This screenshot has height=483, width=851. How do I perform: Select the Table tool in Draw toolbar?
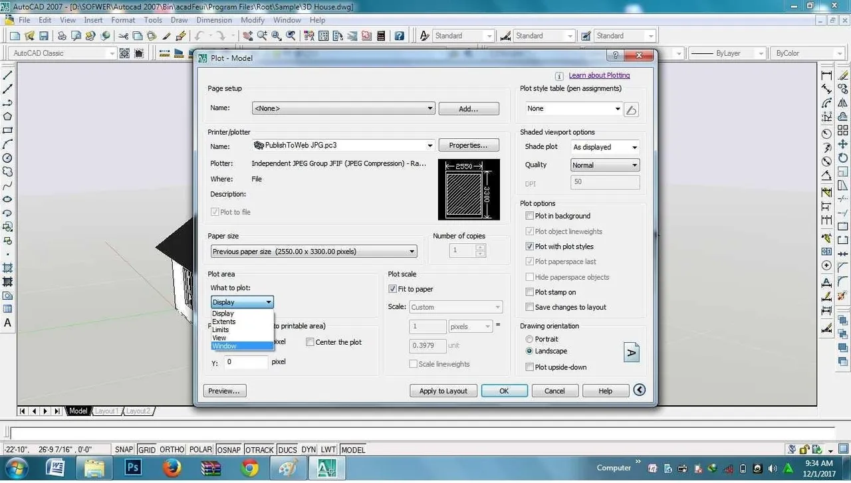pyautogui.click(x=8, y=309)
